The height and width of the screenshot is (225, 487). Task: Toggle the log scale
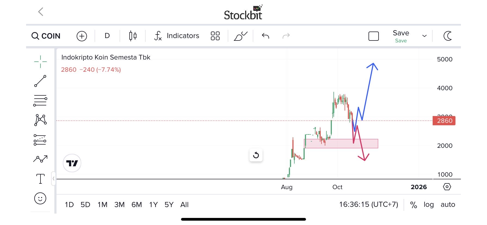coord(429,205)
